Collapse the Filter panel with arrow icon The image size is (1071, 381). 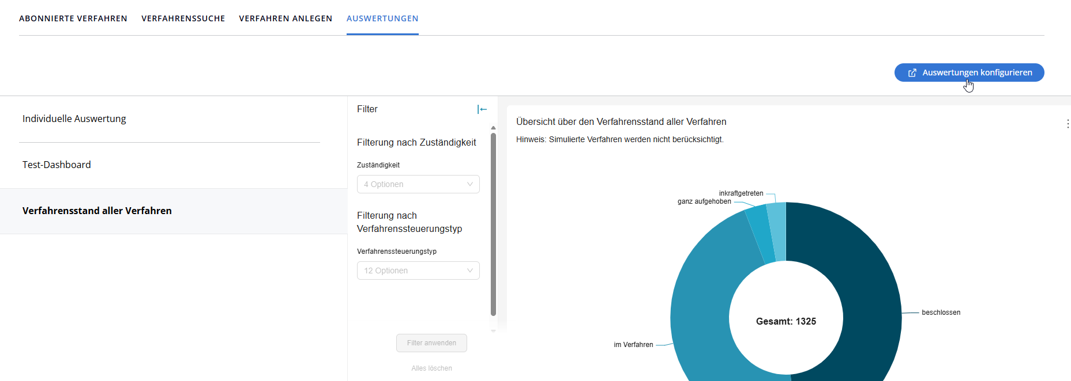click(x=482, y=109)
